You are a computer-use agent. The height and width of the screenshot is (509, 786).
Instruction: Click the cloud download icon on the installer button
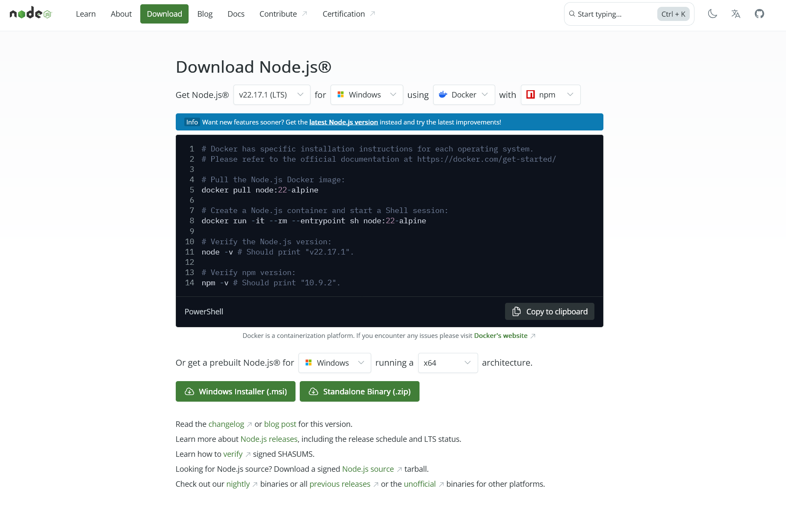click(x=189, y=391)
